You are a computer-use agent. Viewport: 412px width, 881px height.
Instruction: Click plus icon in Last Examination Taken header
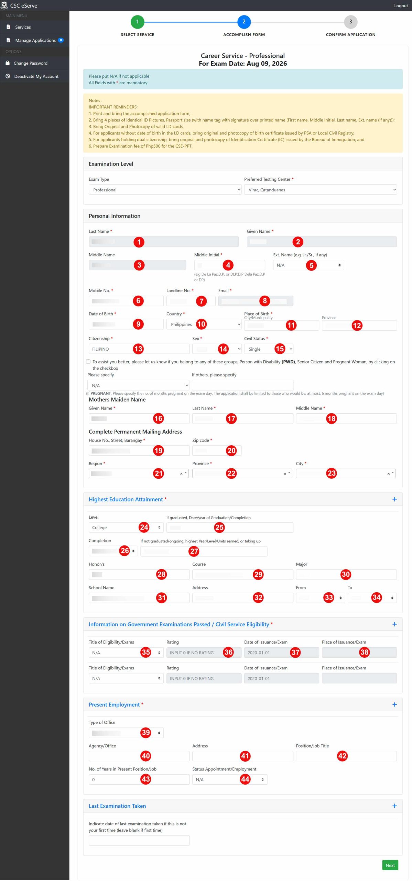(394, 806)
